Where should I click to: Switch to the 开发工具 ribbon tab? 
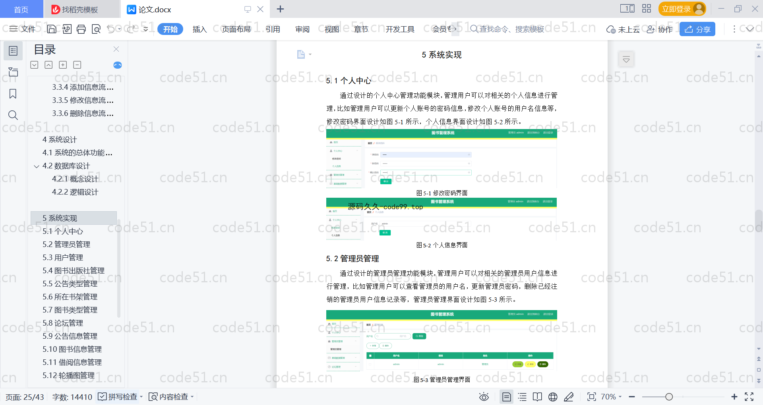point(400,29)
